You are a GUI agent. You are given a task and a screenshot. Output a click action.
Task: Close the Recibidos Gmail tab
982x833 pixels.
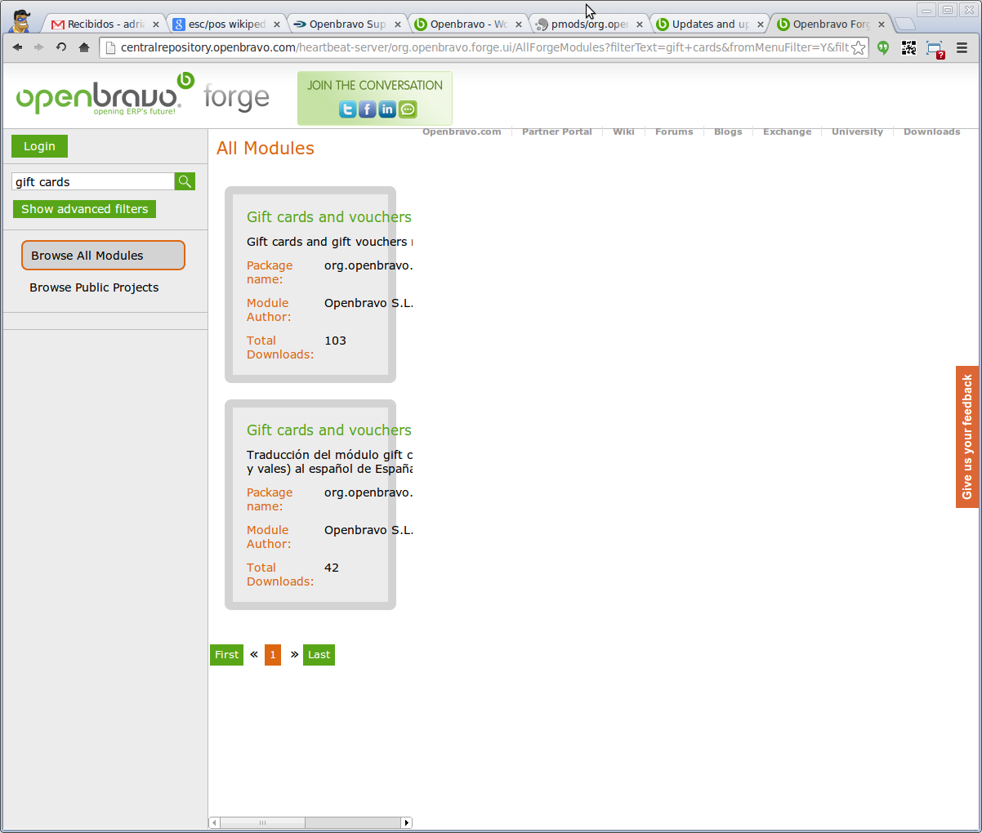(x=156, y=24)
